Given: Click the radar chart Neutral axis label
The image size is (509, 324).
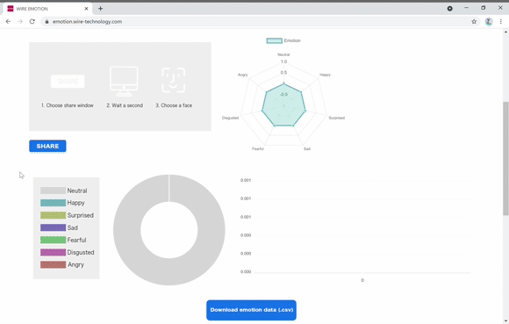Looking at the screenshot, I should pos(283,54).
